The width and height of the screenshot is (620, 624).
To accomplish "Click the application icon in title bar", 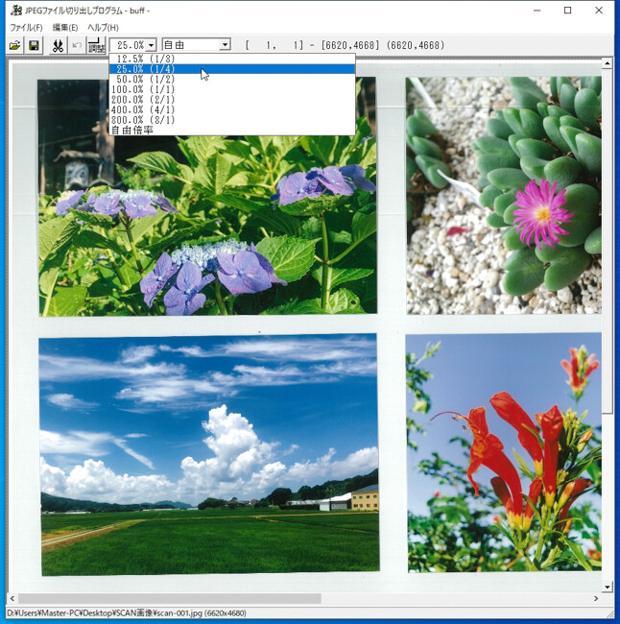I will (x=16, y=11).
